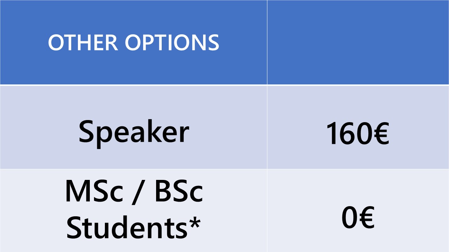
Task: Click the slash between MSc and BSc
Action: pos(139,192)
